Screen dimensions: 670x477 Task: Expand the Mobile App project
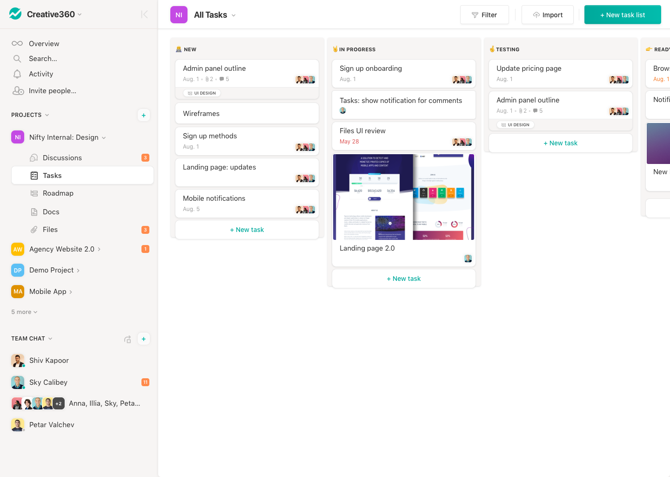[71, 292]
